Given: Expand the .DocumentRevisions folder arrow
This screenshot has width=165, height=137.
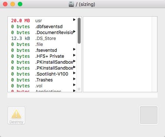Looking at the screenshot, I should (74, 31).
